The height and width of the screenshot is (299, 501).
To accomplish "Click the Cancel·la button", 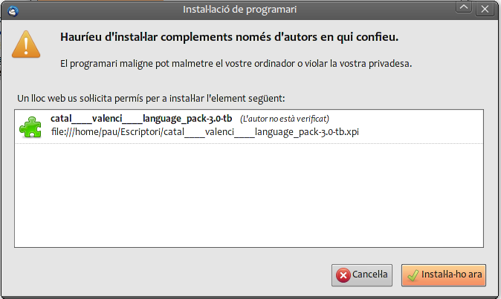I will click(x=362, y=275).
